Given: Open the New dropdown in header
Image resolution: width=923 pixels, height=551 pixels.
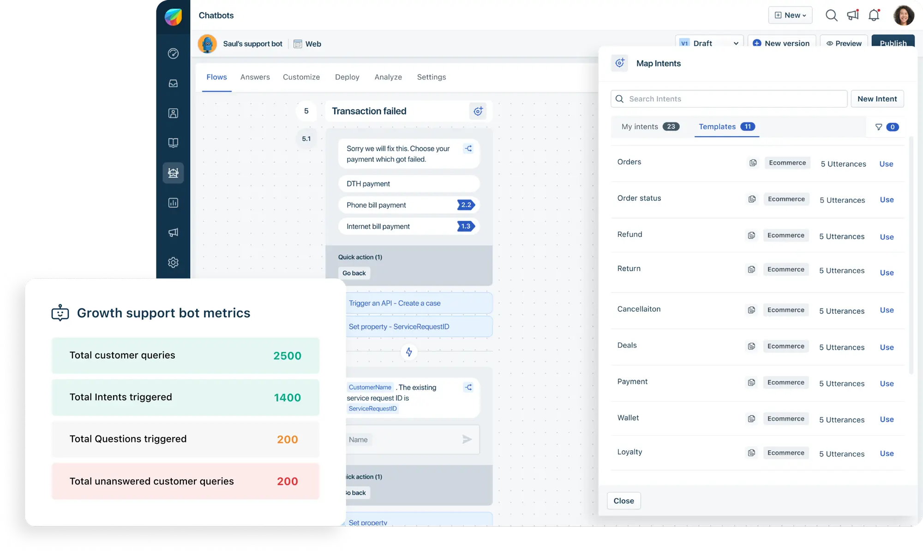Looking at the screenshot, I should [790, 15].
